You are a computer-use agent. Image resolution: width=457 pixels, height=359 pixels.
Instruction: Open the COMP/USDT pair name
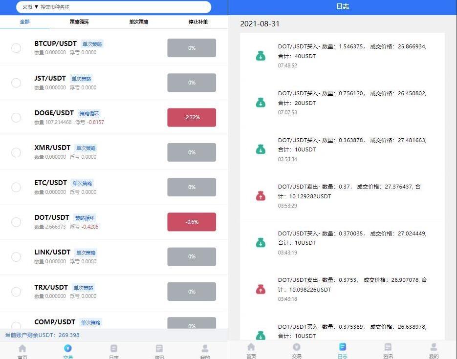[x=55, y=322]
